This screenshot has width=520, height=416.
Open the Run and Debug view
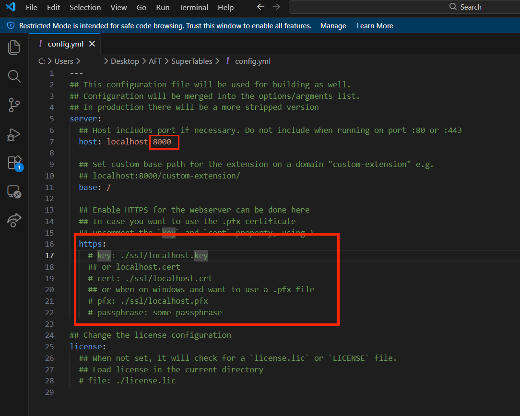[x=14, y=134]
